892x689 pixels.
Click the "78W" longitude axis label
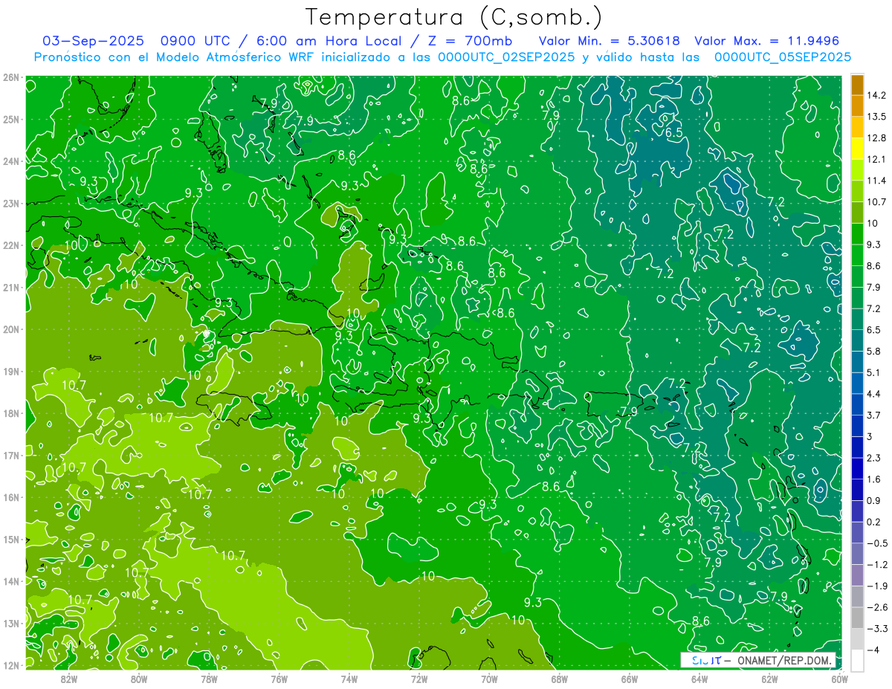click(x=209, y=678)
